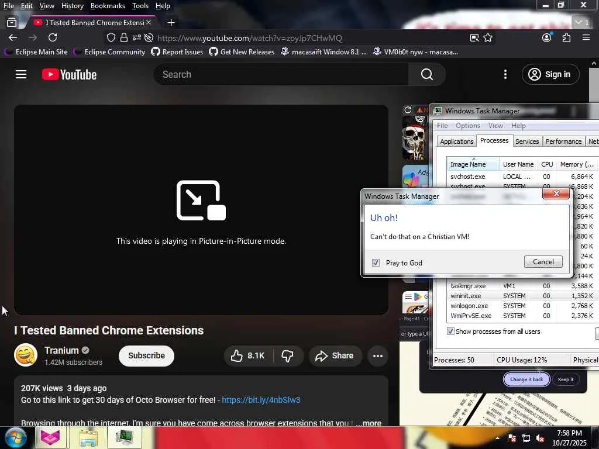Open Report Issues bookmark
Screen dimensions: 599x449
pos(177,52)
